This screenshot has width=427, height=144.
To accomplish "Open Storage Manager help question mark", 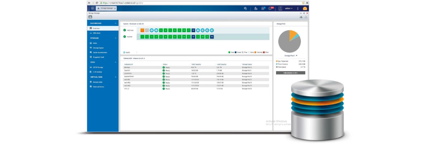I will 306,17.
